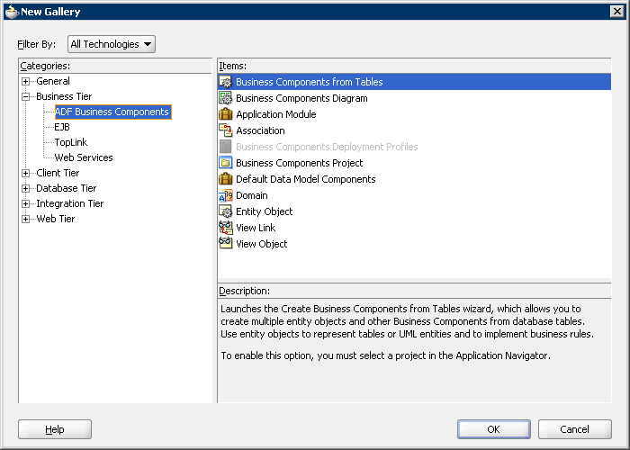
Task: Click the View Link glasses icon
Action: coord(225,228)
